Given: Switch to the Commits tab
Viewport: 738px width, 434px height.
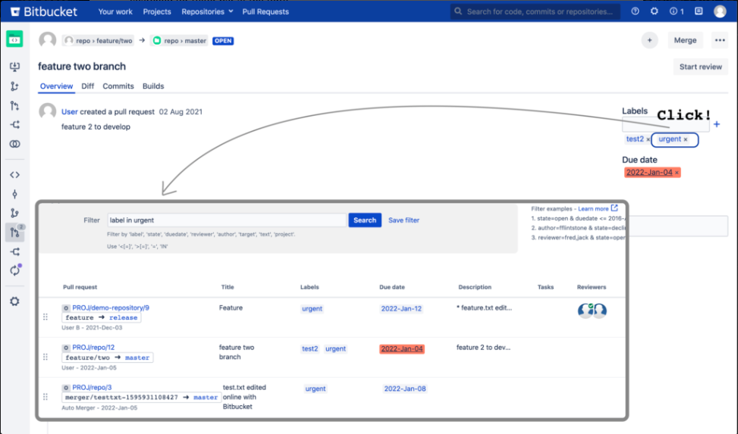Looking at the screenshot, I should [118, 86].
